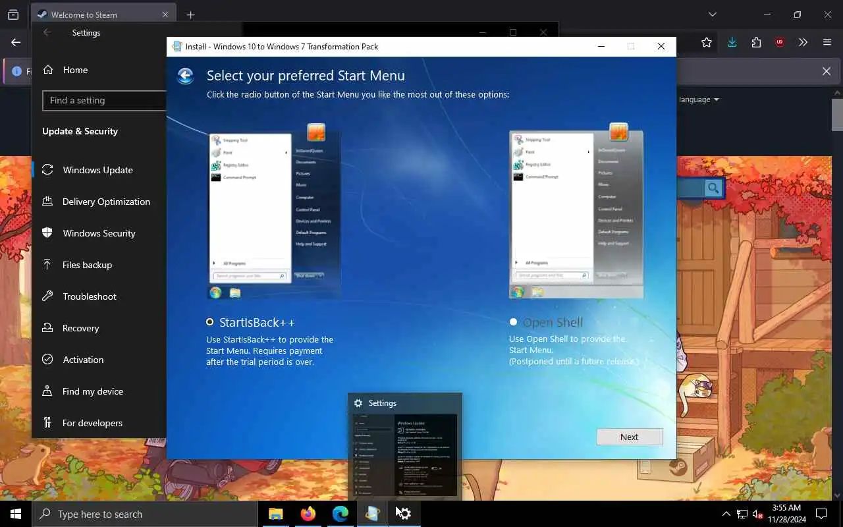Click the Activation checkmark icon
Image resolution: width=843 pixels, height=527 pixels.
click(x=47, y=360)
